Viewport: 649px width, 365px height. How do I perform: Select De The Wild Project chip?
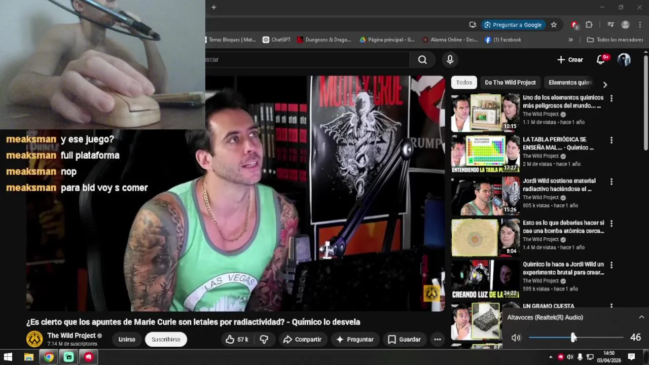pyautogui.click(x=510, y=82)
